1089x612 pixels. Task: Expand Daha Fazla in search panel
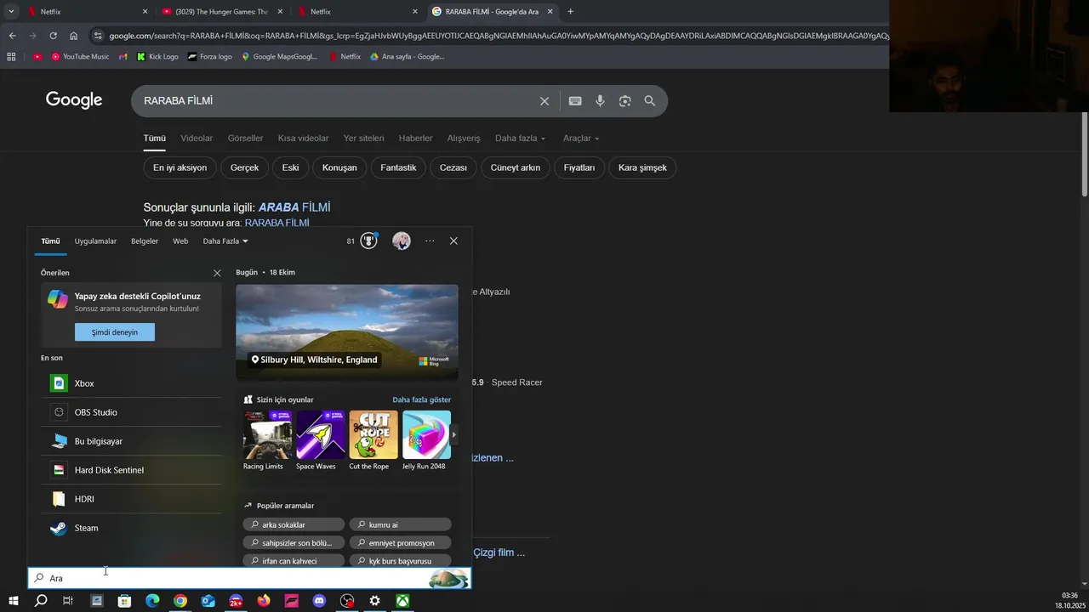point(225,241)
